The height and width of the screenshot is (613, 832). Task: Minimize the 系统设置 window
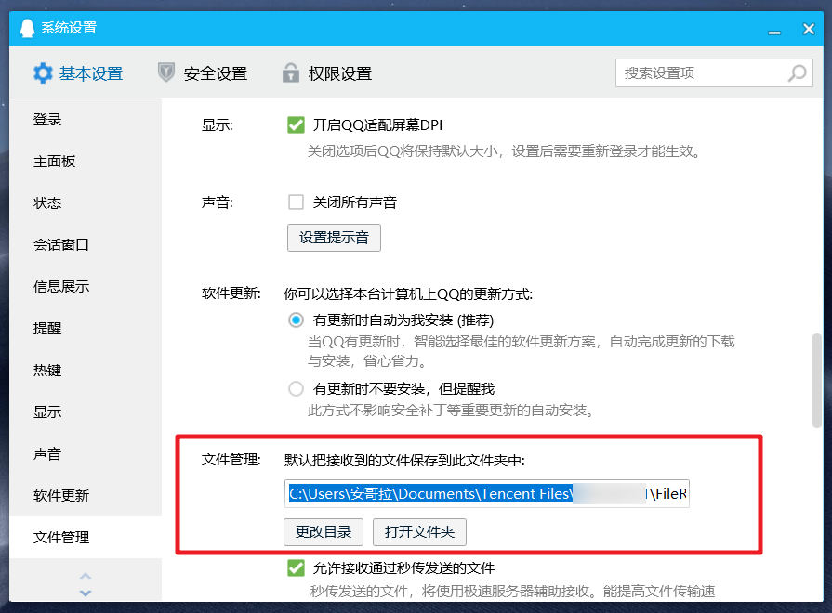tap(774, 30)
